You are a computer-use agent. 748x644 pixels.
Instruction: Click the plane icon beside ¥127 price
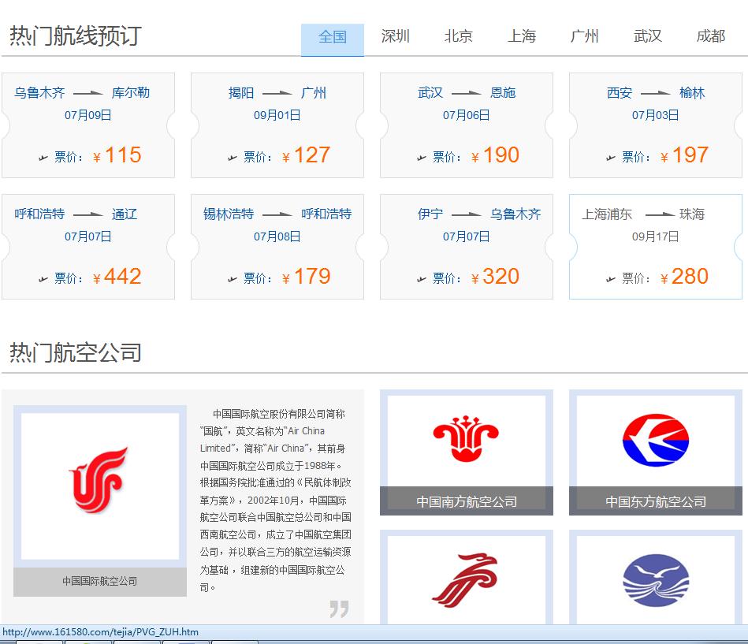pos(233,158)
